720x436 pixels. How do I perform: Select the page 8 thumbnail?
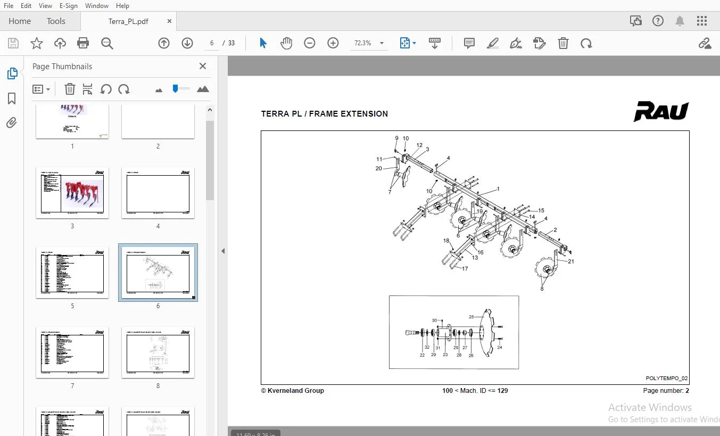pos(158,352)
